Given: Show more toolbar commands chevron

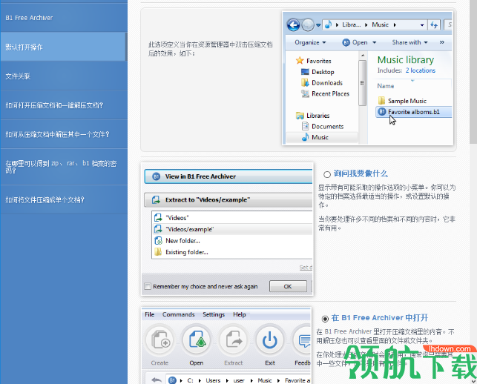Looking at the screenshot, I should coord(441,42).
